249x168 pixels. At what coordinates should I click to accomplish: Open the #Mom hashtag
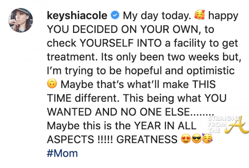pyautogui.click(x=61, y=153)
